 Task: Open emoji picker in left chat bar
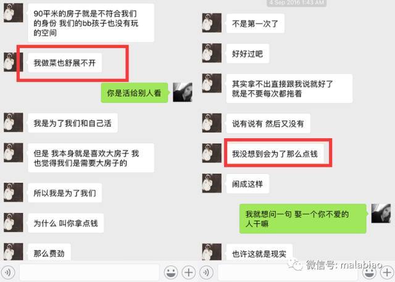(171, 272)
